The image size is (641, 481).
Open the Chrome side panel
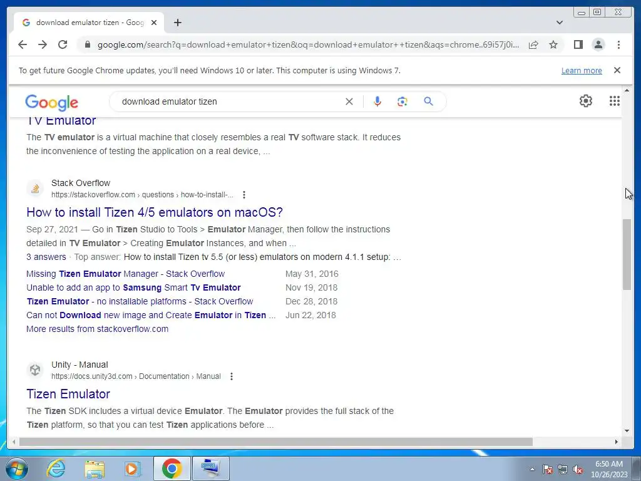pos(578,44)
